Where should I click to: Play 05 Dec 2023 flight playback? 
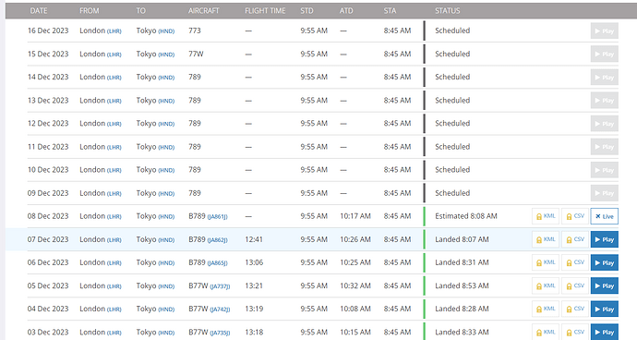pos(605,285)
